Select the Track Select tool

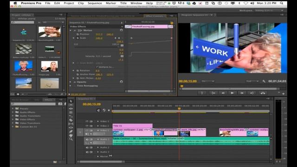point(71,105)
